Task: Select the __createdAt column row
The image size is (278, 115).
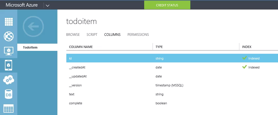Action: click(x=172, y=67)
